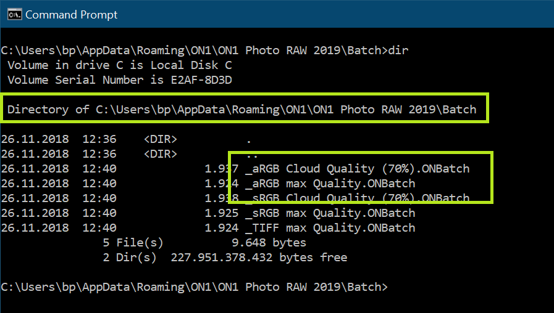
Task: Click the Volume in drive C line
Action: pos(119,65)
